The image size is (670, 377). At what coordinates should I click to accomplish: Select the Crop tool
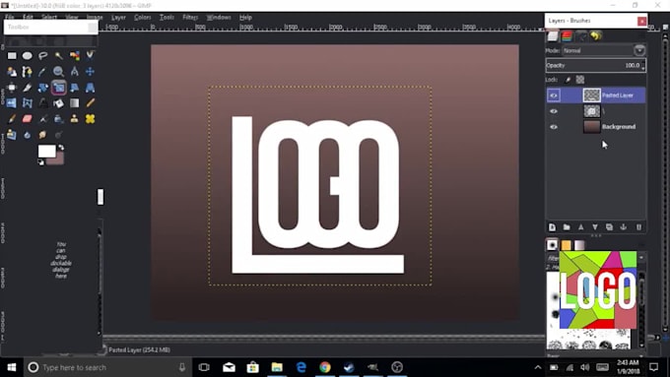pyautogui.click(x=27, y=88)
